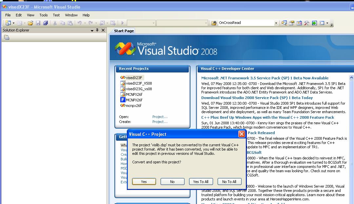Open the Download Visual Studio 2008 SP1 Beta headline
Screen dimensions: 354x204
257,98
